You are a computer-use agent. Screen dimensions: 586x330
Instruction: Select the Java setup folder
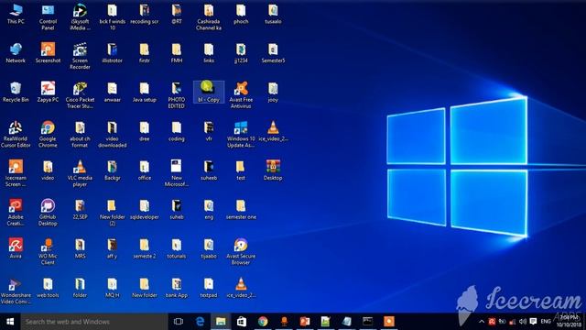tap(145, 92)
